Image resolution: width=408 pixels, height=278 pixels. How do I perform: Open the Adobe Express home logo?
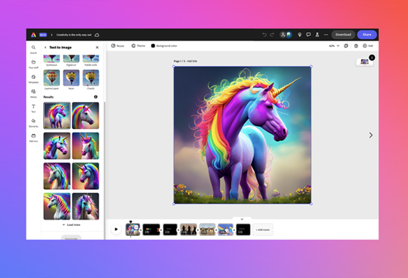(33, 35)
